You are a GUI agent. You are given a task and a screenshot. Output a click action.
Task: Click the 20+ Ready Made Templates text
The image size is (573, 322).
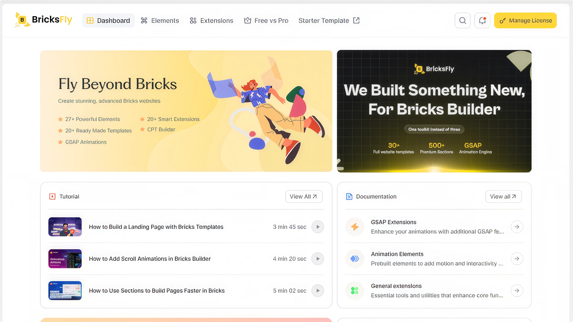98,131
